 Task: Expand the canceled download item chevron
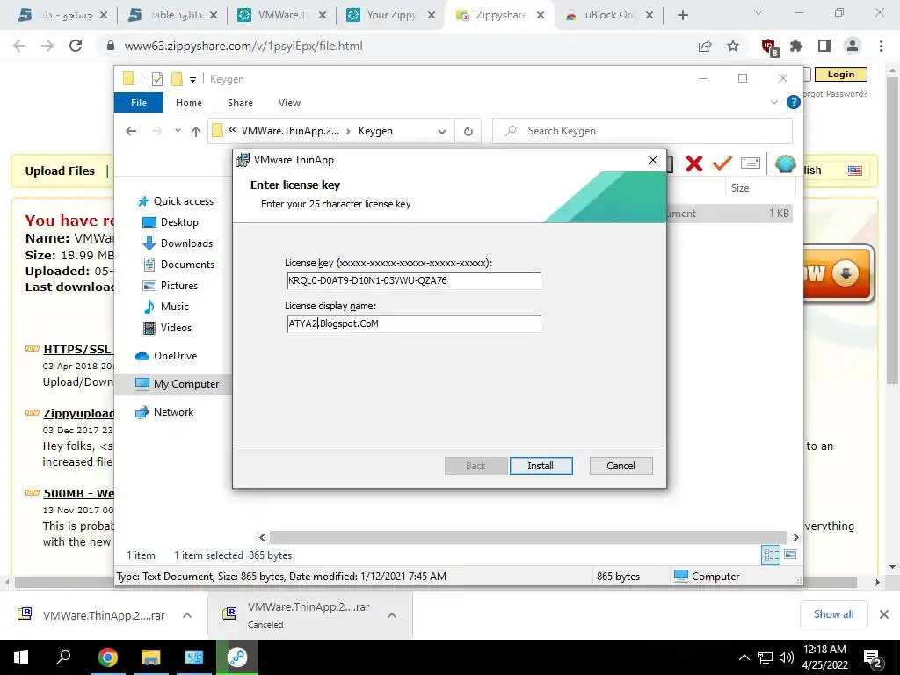tap(392, 615)
